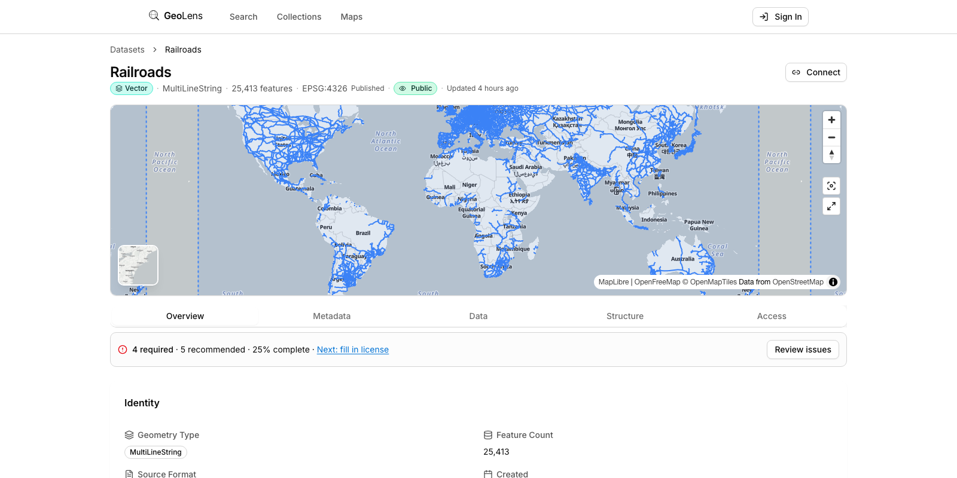Screen dimensions: 957x478
Task: Click the Created calendar icon
Action: [488, 474]
